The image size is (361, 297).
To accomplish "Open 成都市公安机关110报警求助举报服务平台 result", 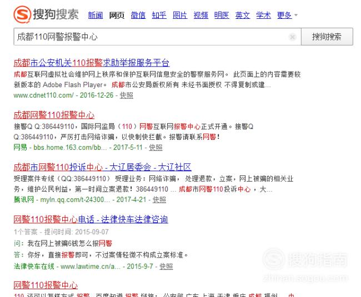I will pyautogui.click(x=92, y=63).
